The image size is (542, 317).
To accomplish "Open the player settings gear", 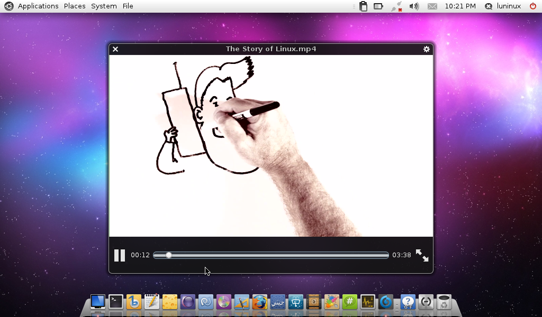I will coord(427,49).
